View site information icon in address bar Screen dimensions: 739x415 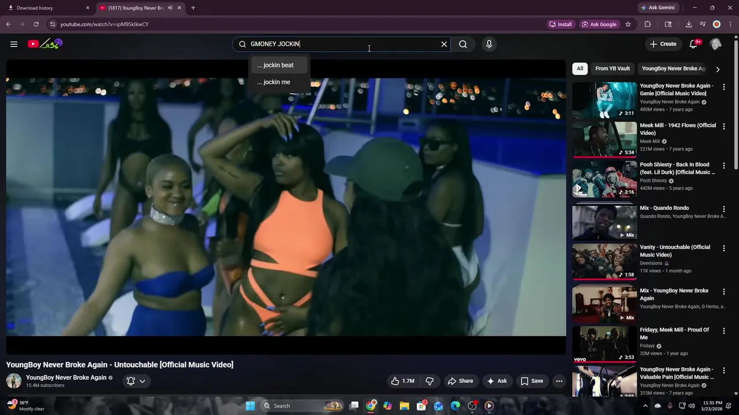53,24
